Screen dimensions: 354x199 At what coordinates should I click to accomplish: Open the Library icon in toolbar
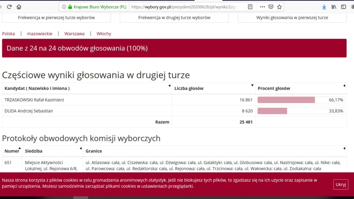[334, 7]
